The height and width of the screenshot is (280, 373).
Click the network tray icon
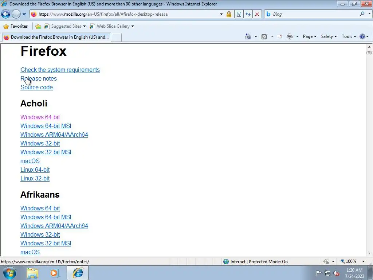[327, 273]
